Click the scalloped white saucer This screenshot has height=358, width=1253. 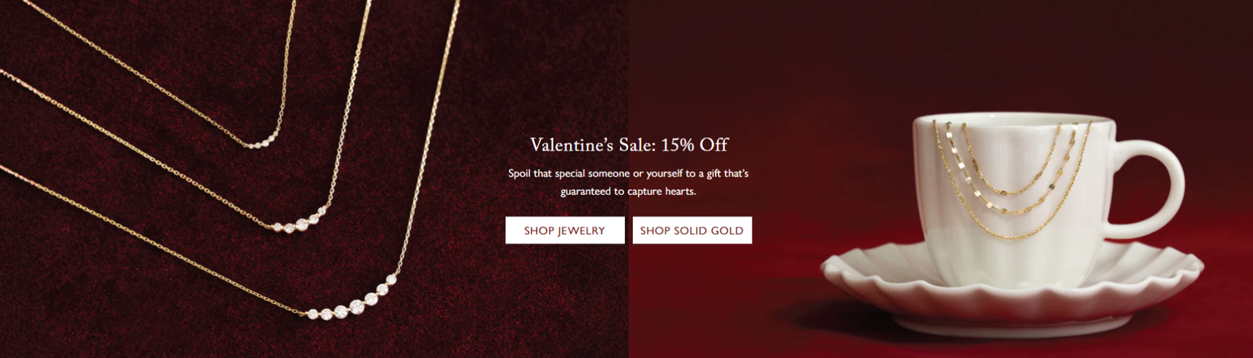point(1010,293)
